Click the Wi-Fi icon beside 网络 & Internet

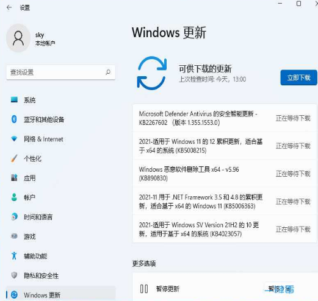14,139
